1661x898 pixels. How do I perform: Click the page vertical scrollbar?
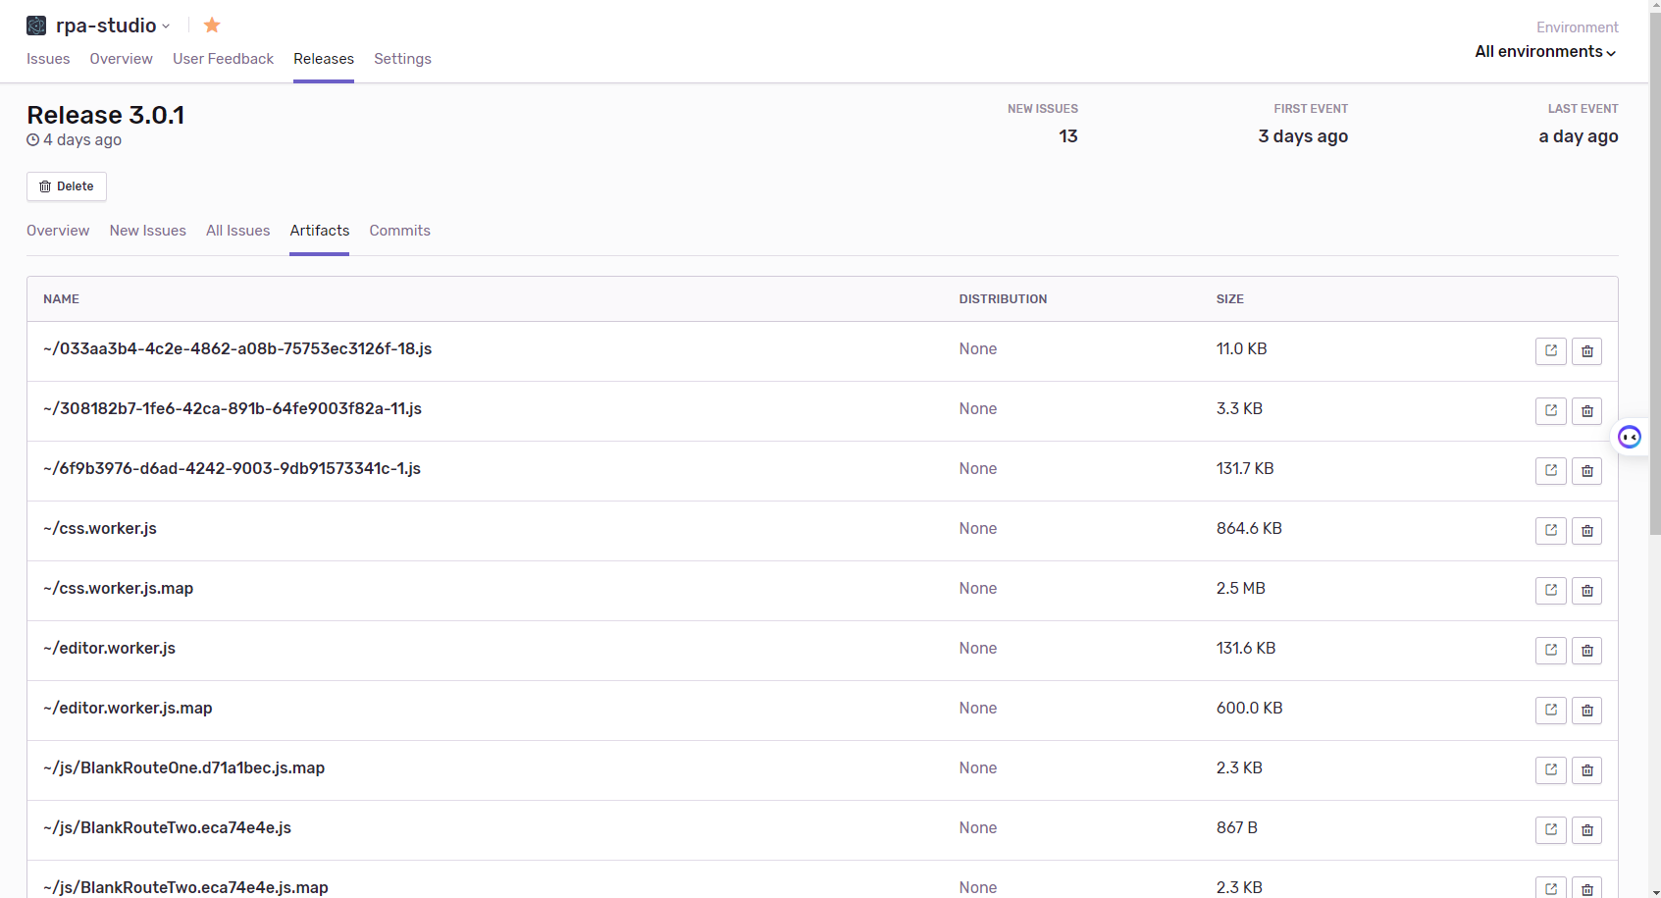[1655, 294]
